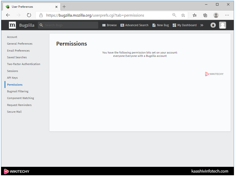Open browser collections icon
Viewport: 235px width, 176px height.
205,15
